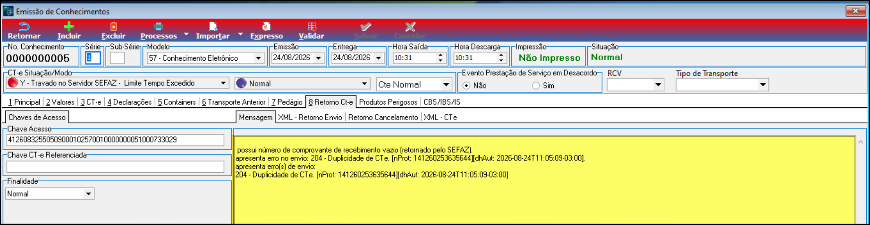
Task: Click the app icon in the title bar
Action: (x=8, y=11)
